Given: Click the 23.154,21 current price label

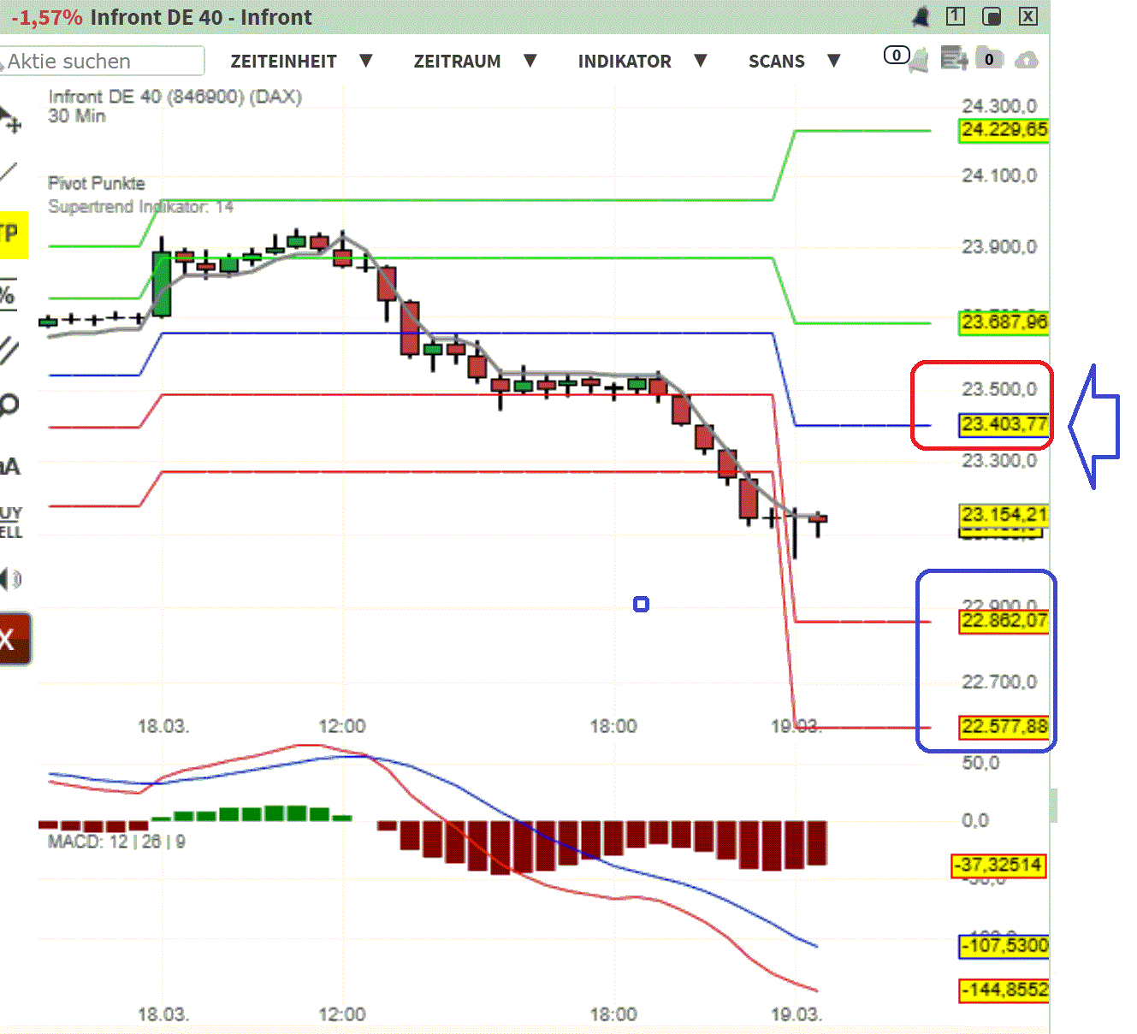Looking at the screenshot, I should click(1004, 515).
